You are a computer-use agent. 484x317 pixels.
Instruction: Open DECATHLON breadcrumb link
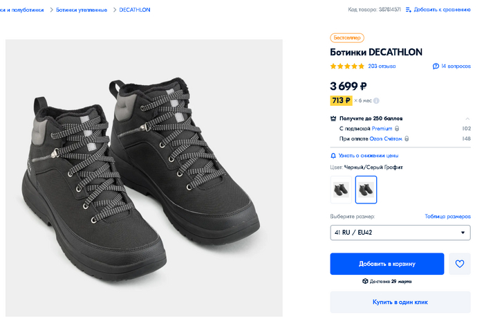point(134,10)
